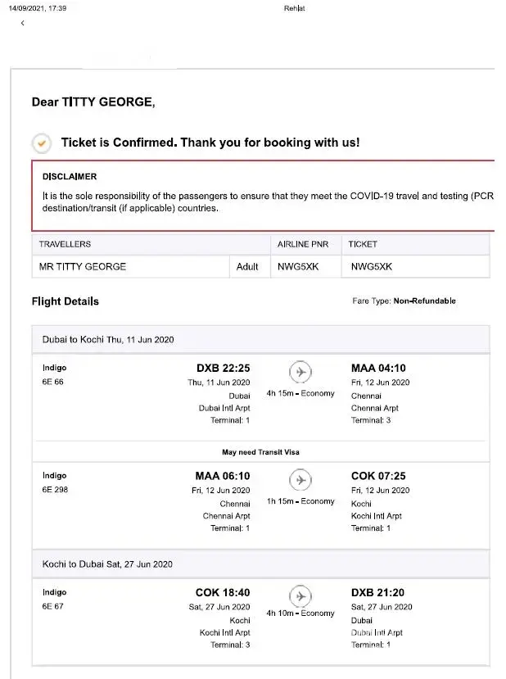Click the COK 07:25 arrival time
This screenshot has height=679, width=506.
click(x=378, y=476)
